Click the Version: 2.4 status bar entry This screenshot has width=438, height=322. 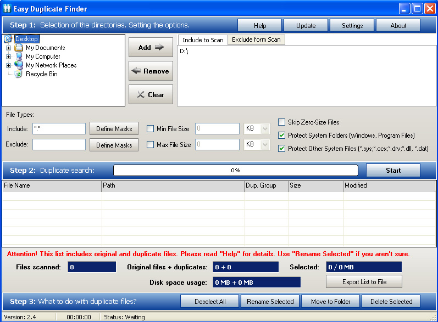20,317
